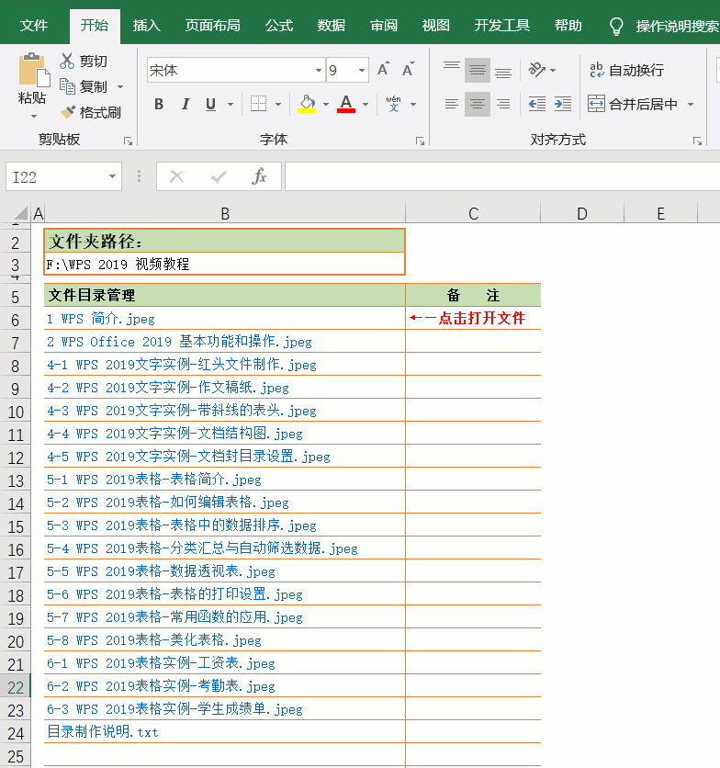Screen dimensions: 720x768
Task: Open the 合并后居中 dropdown arrow
Action: pyautogui.click(x=691, y=104)
